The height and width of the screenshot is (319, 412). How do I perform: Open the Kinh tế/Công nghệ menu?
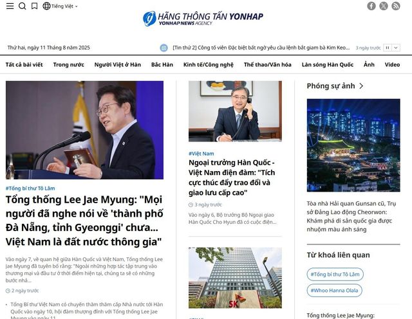point(208,65)
